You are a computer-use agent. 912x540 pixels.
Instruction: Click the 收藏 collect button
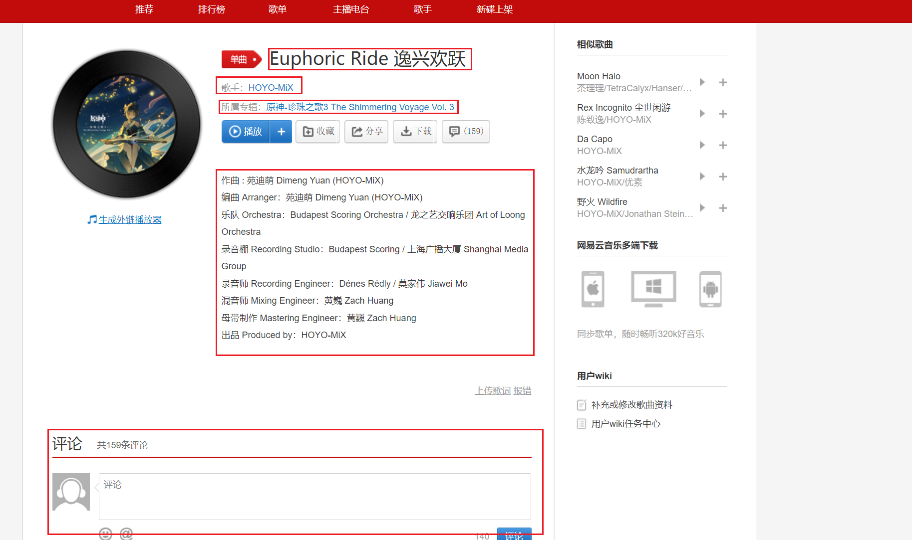coord(317,132)
